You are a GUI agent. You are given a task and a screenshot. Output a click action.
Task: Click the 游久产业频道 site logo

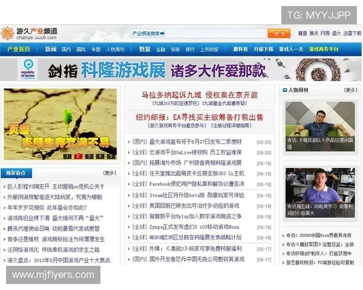[29, 34]
